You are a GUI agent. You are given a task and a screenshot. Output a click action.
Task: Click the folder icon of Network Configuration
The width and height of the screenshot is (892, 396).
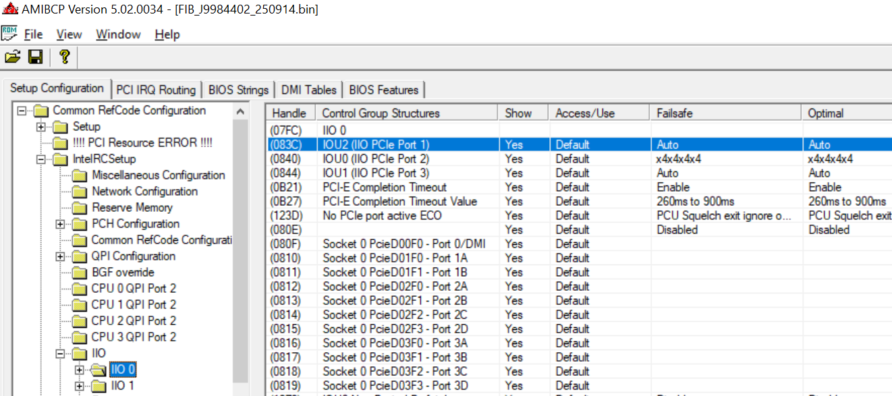[x=80, y=192]
